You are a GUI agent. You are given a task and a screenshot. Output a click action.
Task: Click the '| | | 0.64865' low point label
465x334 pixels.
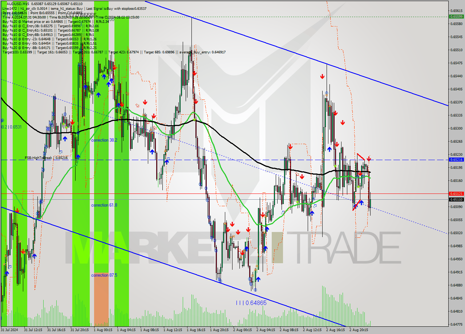[251, 303]
